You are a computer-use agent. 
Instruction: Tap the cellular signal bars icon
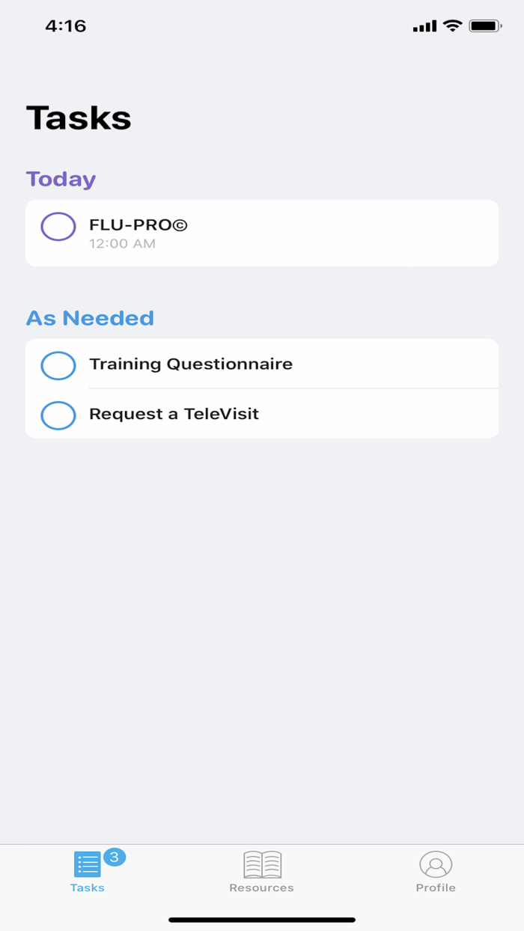pos(424,27)
